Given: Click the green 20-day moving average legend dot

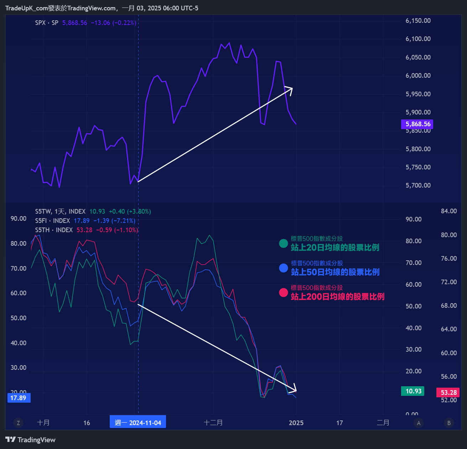Looking at the screenshot, I should [x=284, y=243].
